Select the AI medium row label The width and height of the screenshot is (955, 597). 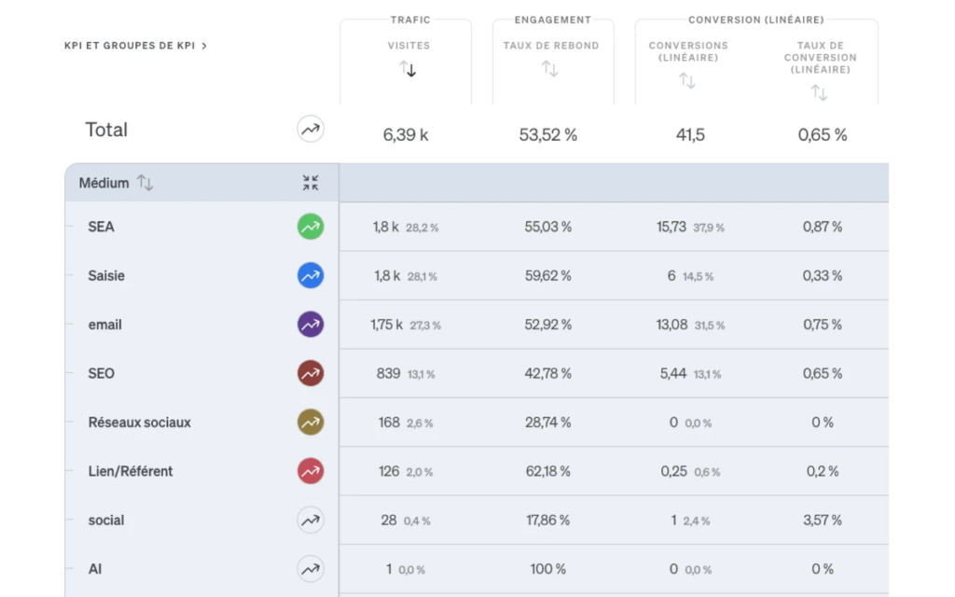(x=95, y=569)
